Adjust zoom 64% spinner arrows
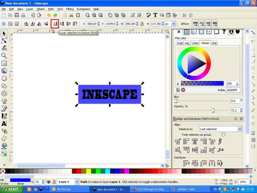The width and height of the screenshot is (257, 193). tap(251, 182)
